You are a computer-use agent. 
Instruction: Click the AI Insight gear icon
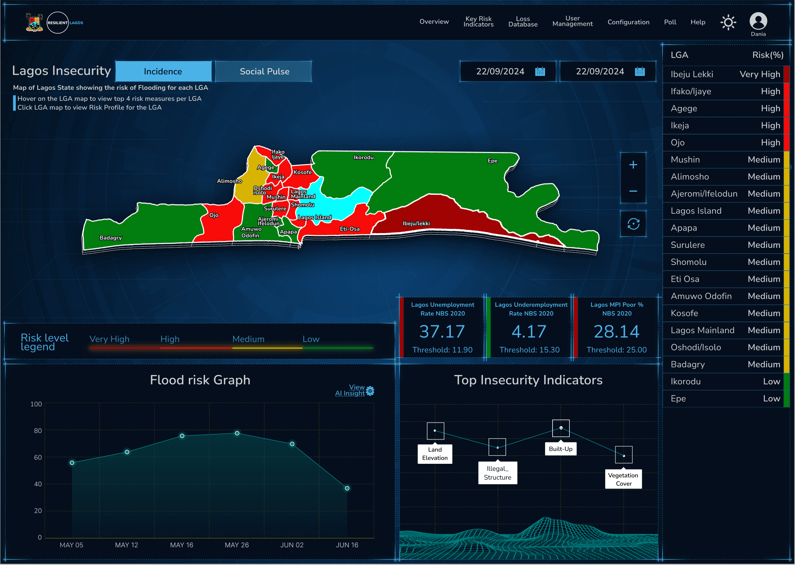[370, 391]
